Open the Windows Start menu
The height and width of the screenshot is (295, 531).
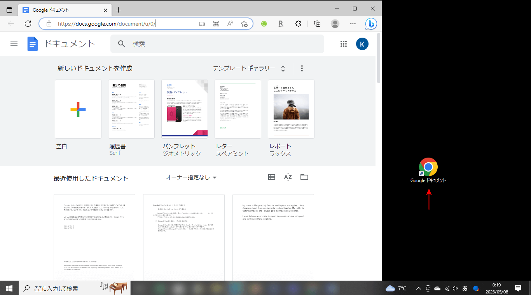9,288
